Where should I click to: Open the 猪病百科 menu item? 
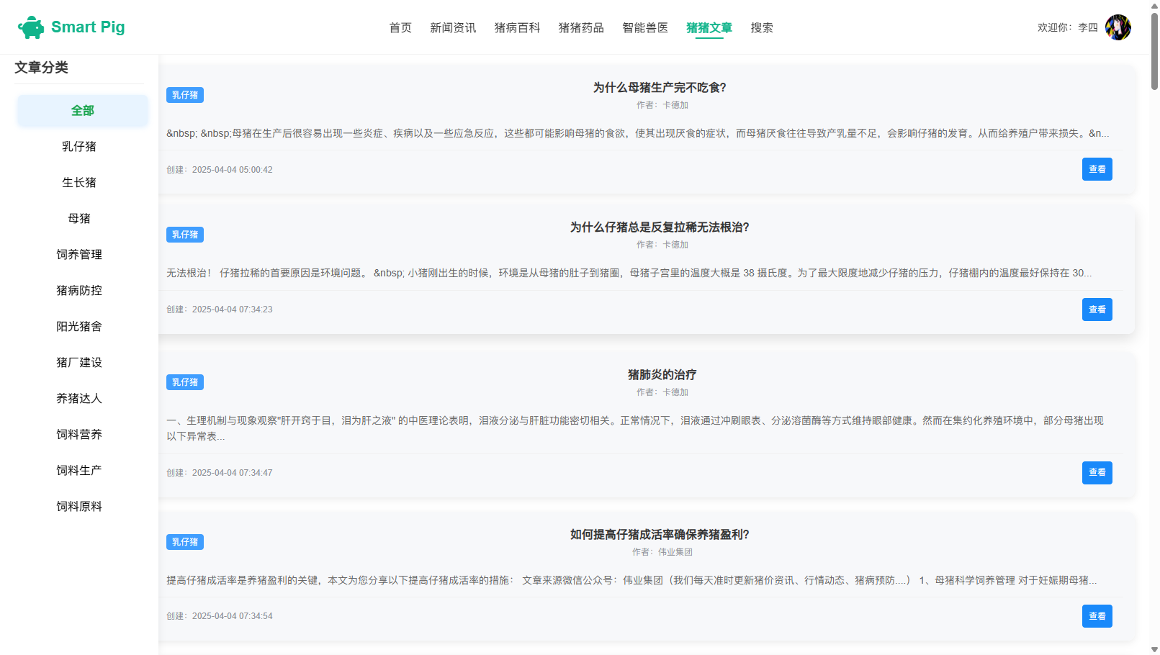[517, 27]
